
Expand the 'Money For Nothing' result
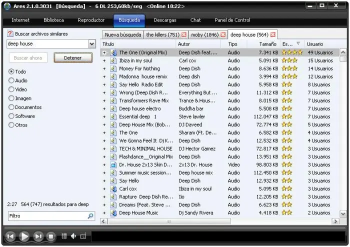[x=104, y=68]
